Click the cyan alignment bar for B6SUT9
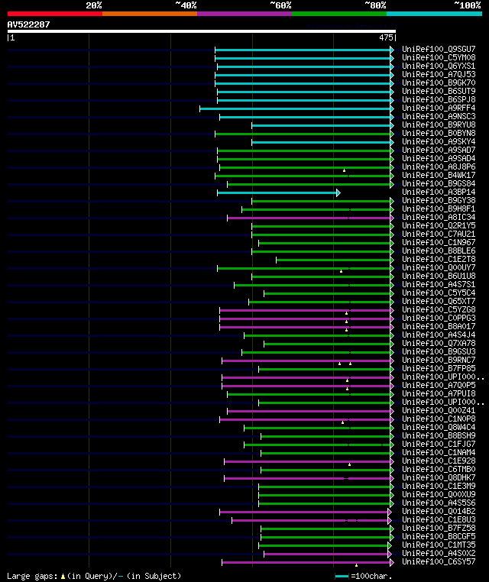489x582 pixels. point(304,92)
